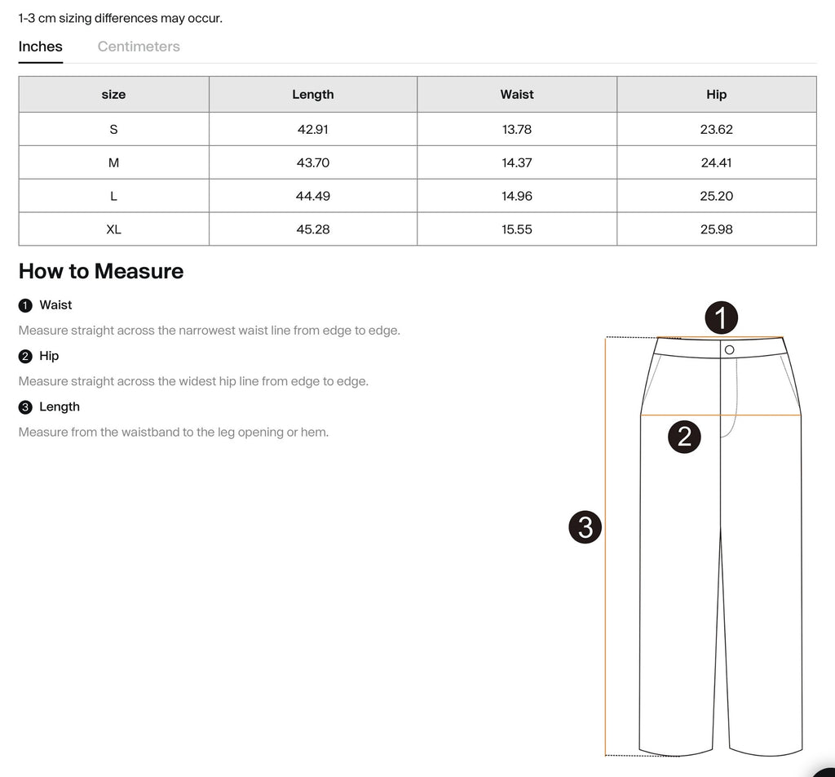The height and width of the screenshot is (777, 835).
Task: Click the How to Measure heading
Action: click(101, 271)
